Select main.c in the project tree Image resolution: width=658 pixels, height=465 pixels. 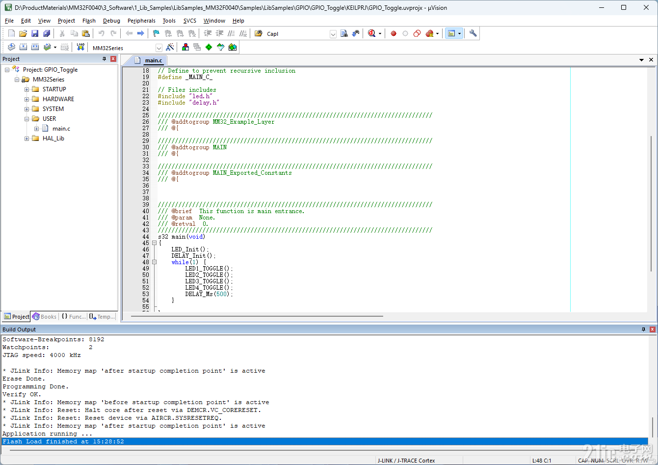(61, 129)
